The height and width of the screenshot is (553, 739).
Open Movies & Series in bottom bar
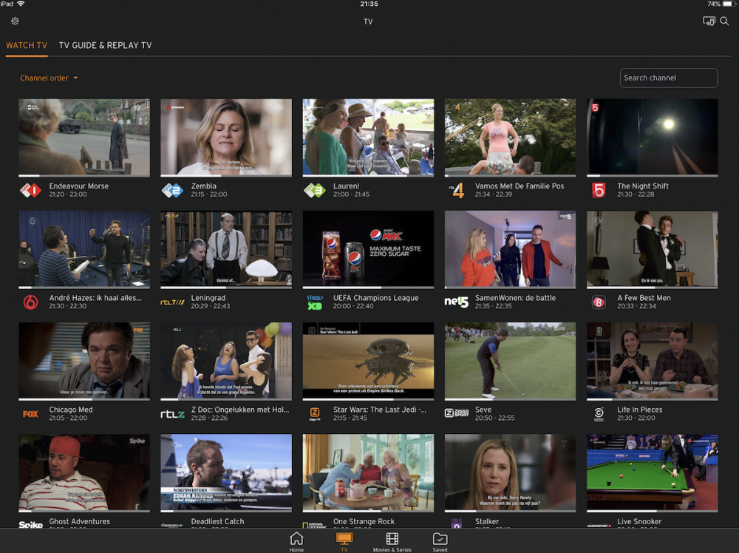tap(392, 542)
